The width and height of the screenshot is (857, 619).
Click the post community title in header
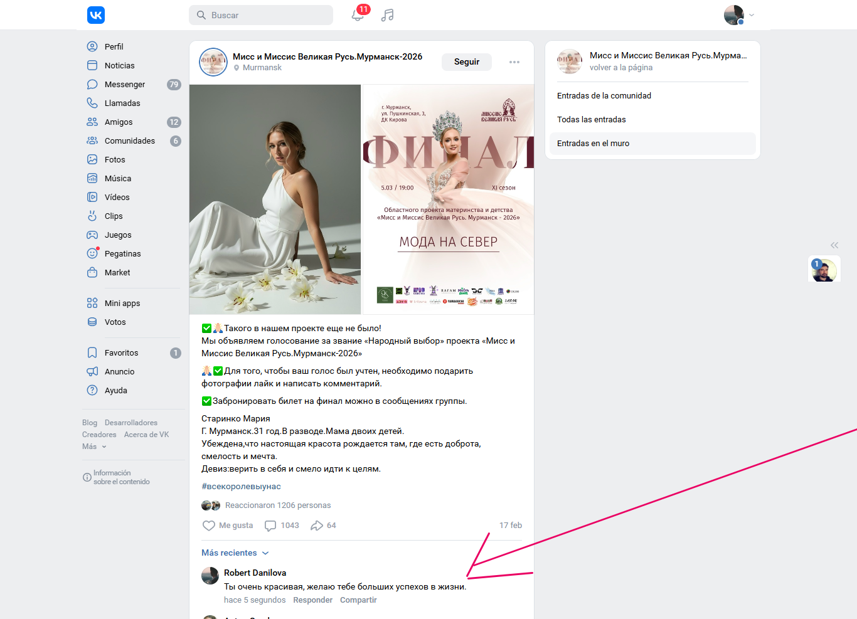tap(327, 56)
